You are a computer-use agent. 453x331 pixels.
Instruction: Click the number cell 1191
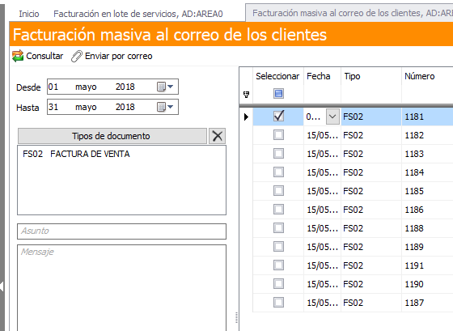pyautogui.click(x=427, y=265)
